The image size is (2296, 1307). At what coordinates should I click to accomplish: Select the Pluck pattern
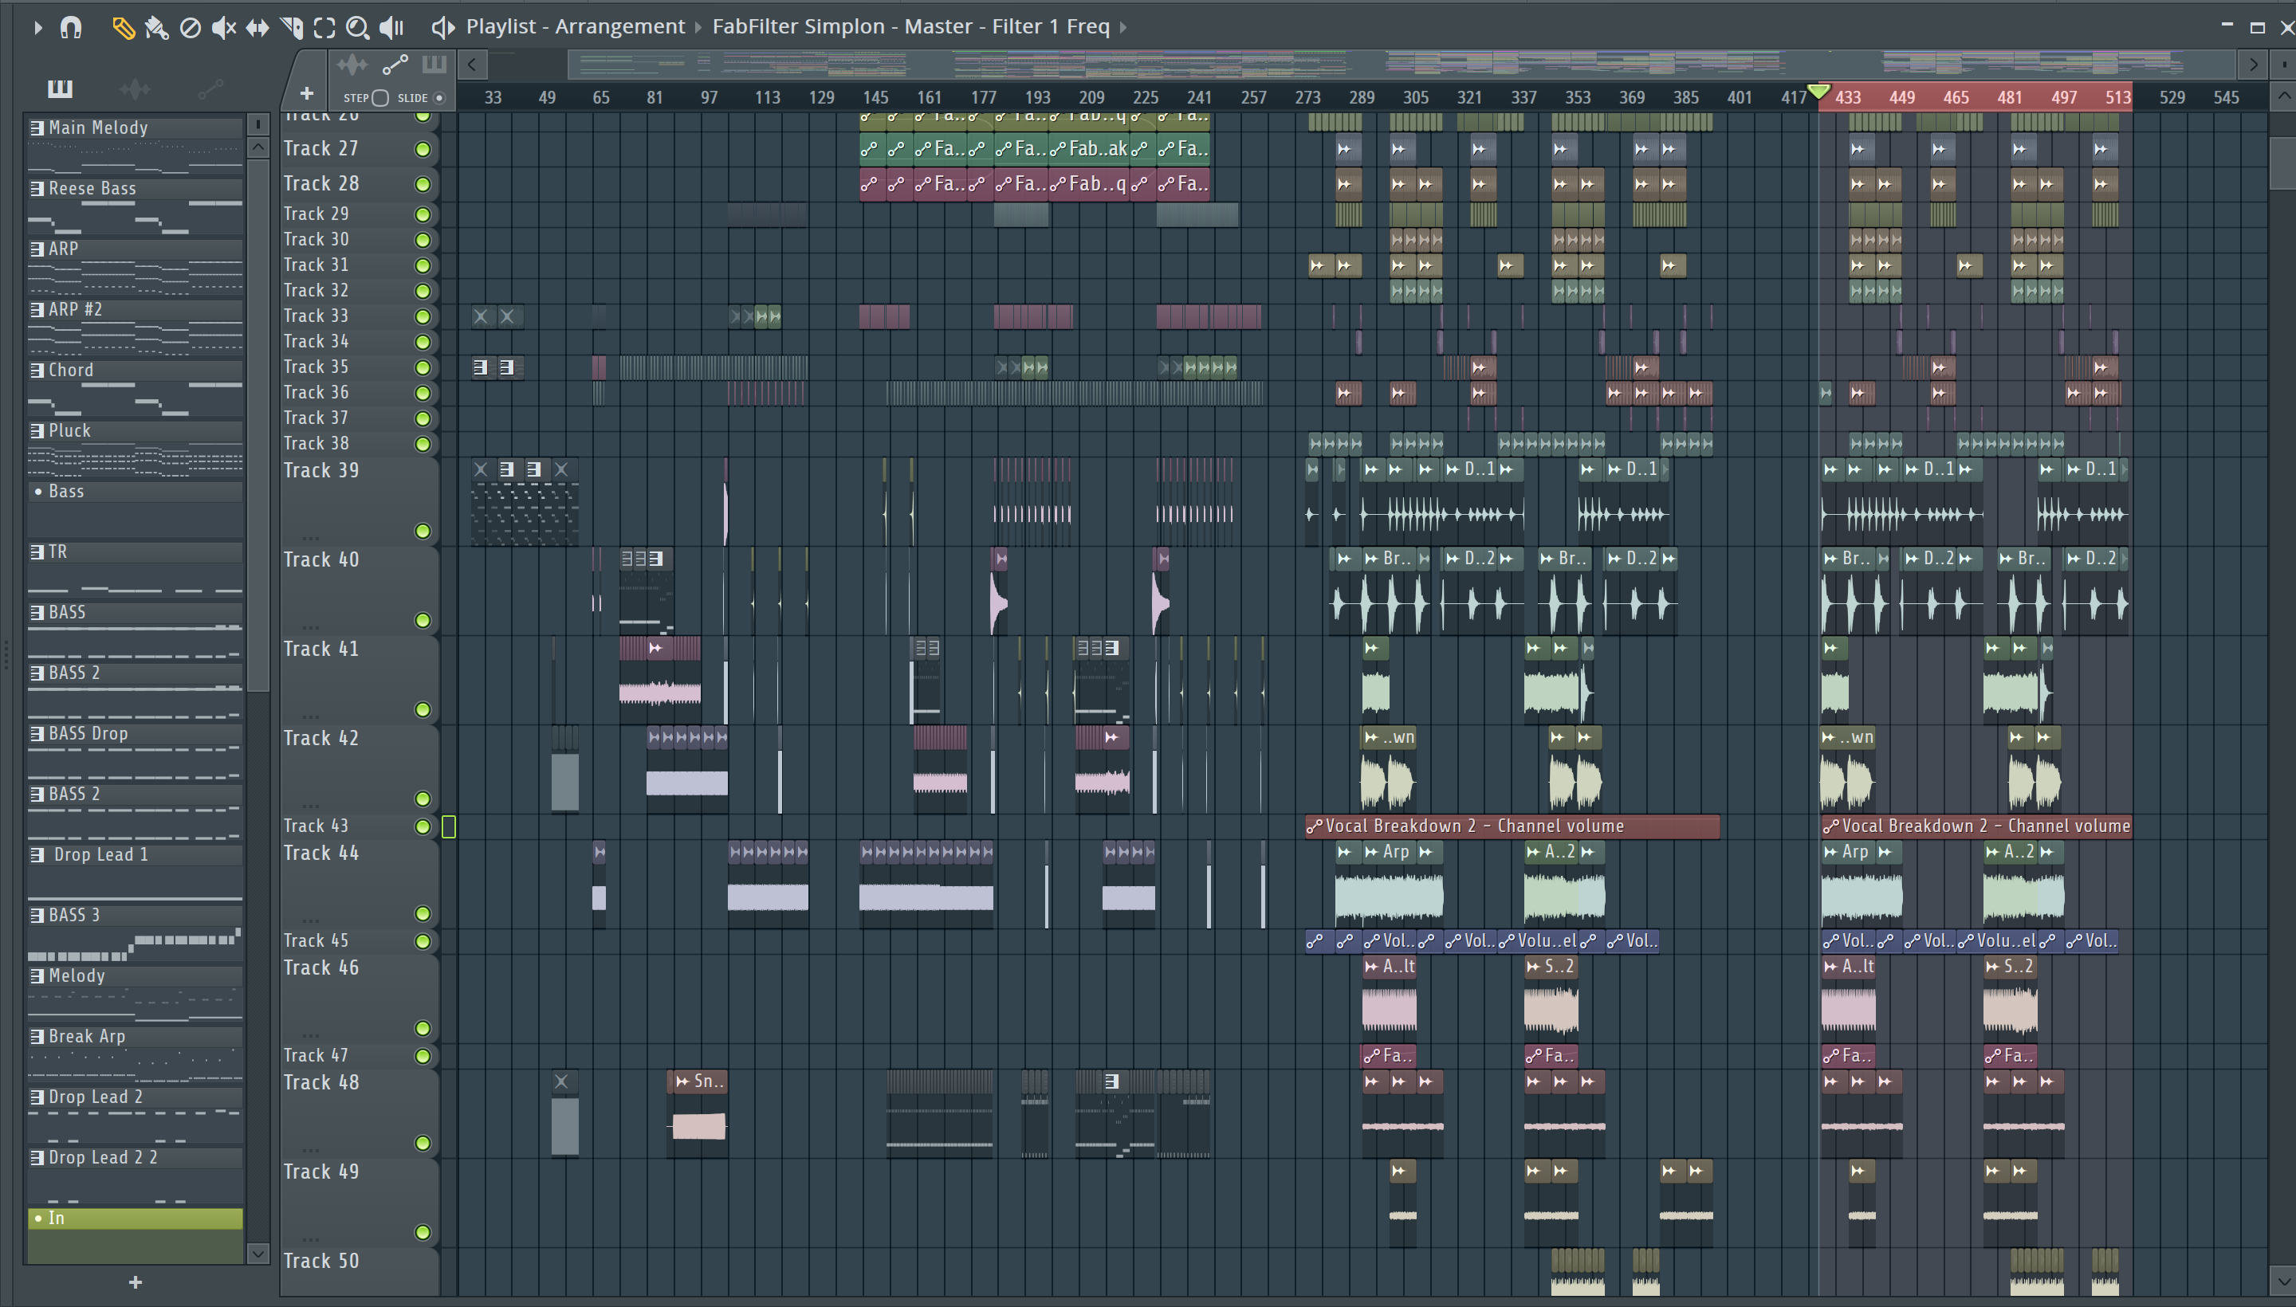(x=135, y=447)
